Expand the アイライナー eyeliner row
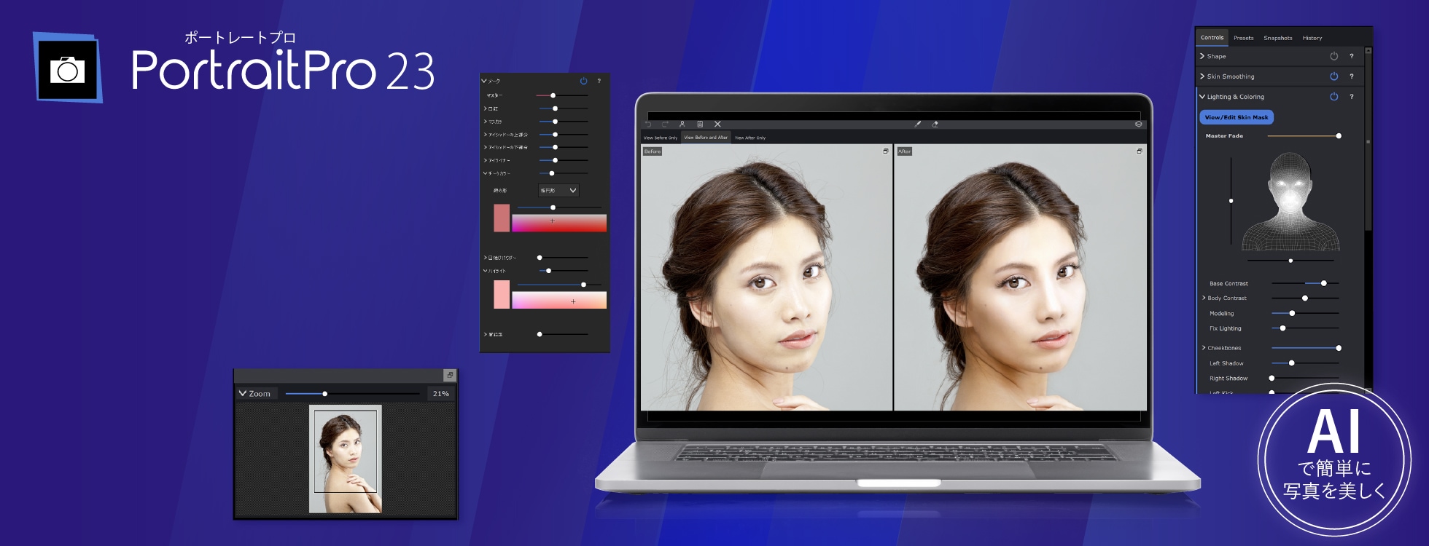Viewport: 1429px width, 546px height. [x=486, y=160]
